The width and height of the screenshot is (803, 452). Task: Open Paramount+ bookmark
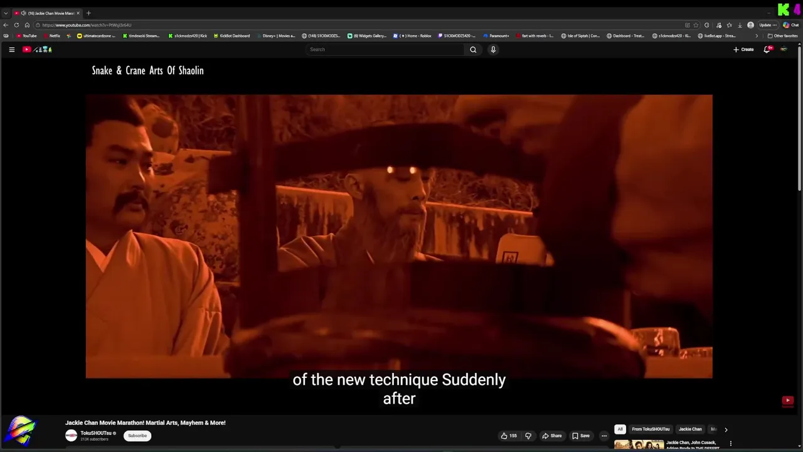(x=496, y=36)
